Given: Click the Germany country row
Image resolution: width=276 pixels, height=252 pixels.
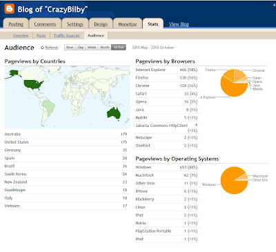Looking at the screenshot, I should tap(66, 150).
